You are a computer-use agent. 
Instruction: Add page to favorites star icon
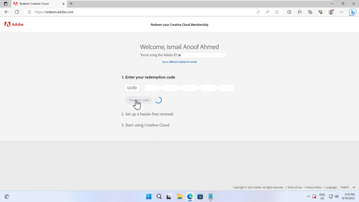(277, 12)
